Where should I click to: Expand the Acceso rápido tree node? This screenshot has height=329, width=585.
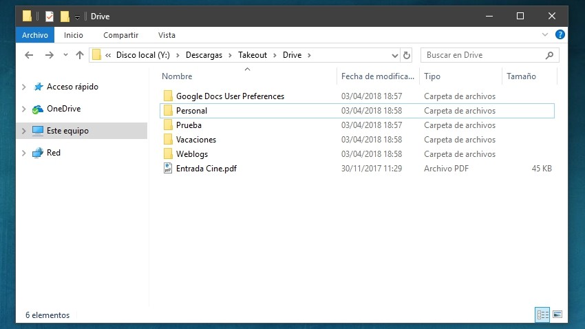click(24, 87)
